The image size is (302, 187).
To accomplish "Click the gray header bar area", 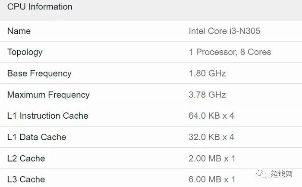I will [151, 10].
